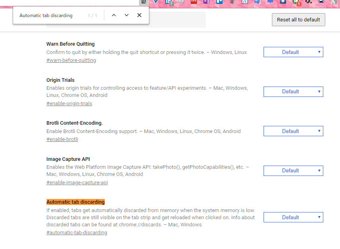This screenshot has height=249, width=340.
Task: Click the Google Translate extension icon
Action: point(257,2)
